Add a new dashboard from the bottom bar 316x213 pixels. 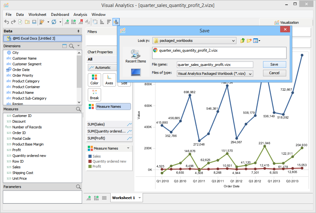(96, 198)
